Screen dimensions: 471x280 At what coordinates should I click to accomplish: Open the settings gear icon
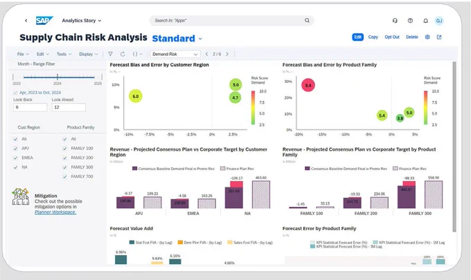(x=427, y=37)
